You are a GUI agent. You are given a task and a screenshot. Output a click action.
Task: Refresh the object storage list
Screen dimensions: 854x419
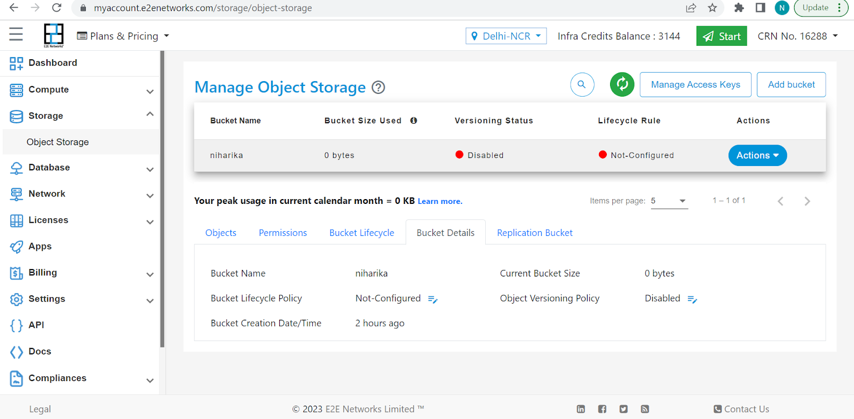coord(622,84)
